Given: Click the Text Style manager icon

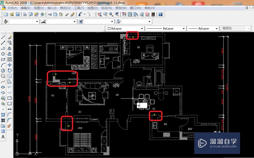Looking at the screenshot, I should point(6,21).
